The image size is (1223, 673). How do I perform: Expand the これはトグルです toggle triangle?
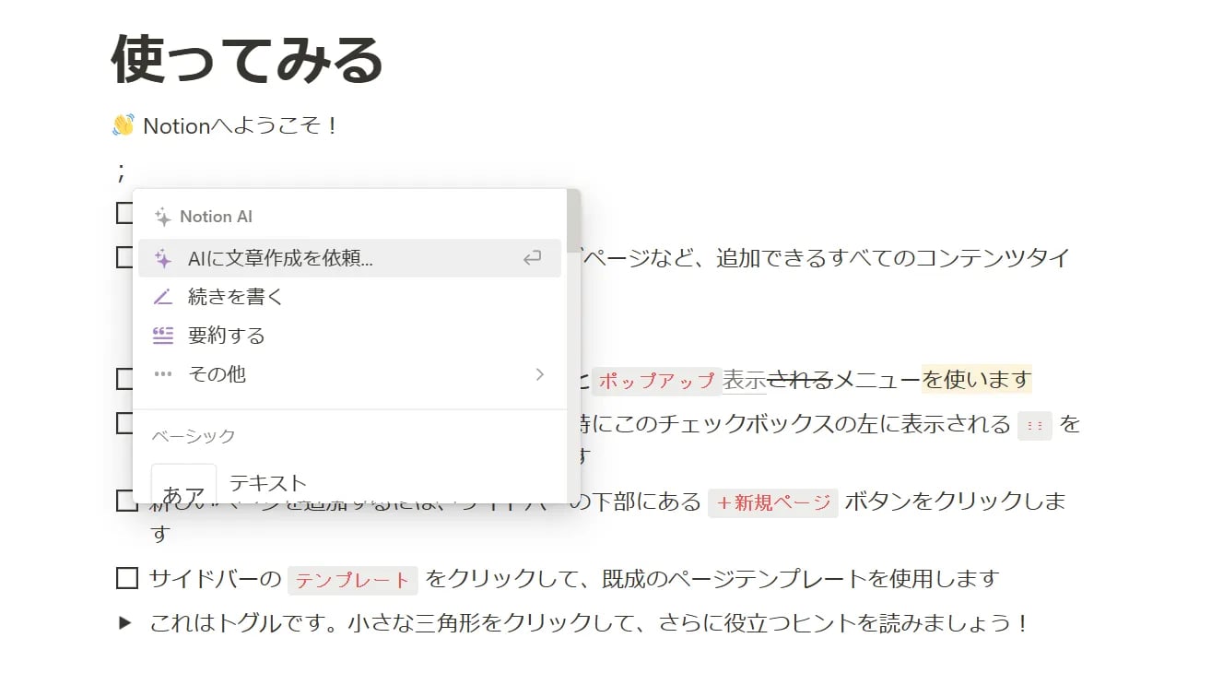[x=125, y=623]
